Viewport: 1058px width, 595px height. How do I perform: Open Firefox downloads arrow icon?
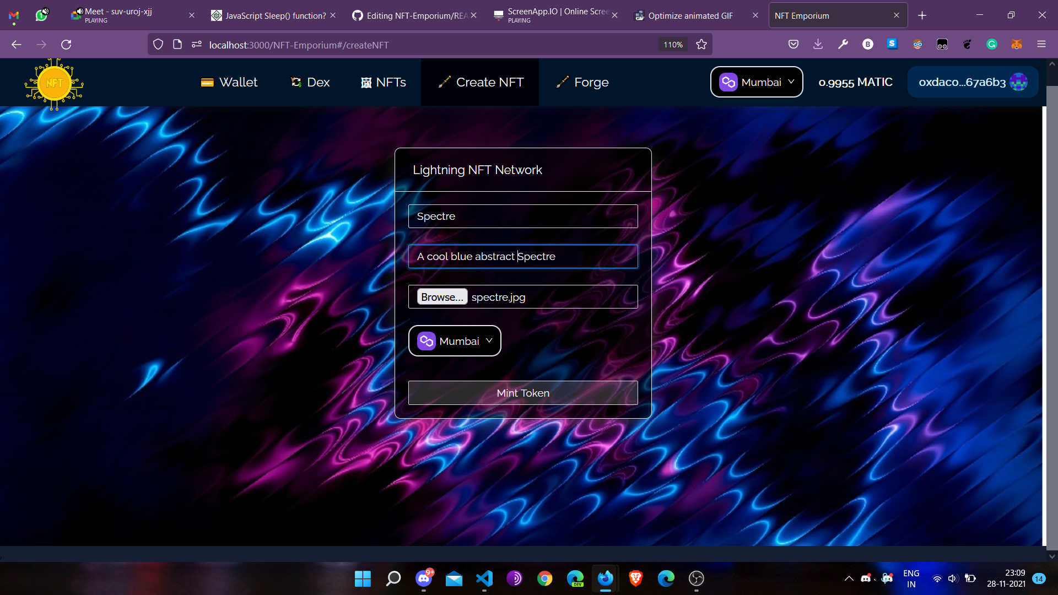(x=818, y=45)
